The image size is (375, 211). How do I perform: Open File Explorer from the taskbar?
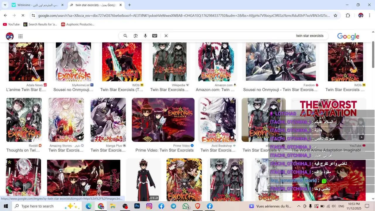pos(113,206)
